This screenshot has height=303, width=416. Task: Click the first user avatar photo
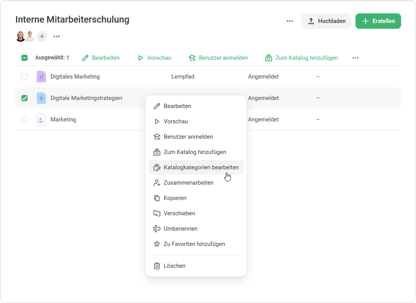(21, 36)
